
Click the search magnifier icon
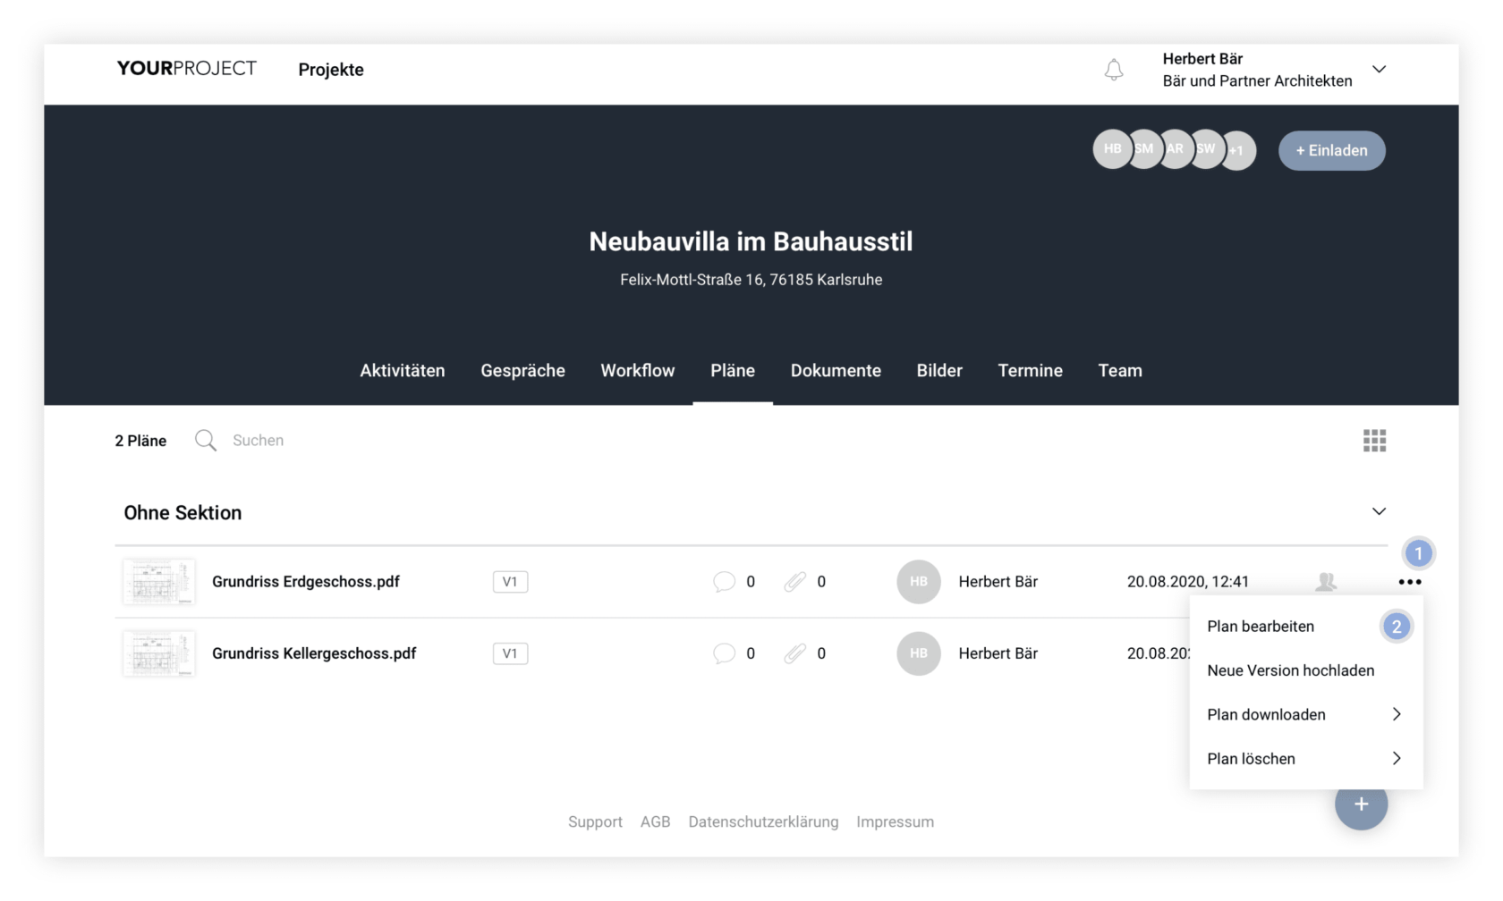(x=206, y=440)
